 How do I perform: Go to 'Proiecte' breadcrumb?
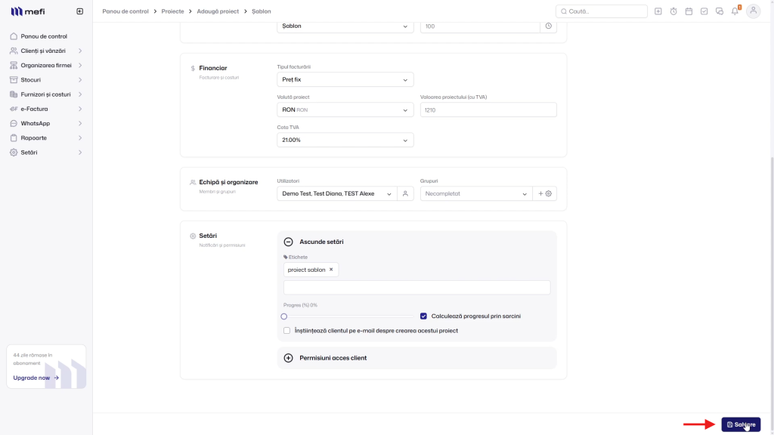point(172,11)
